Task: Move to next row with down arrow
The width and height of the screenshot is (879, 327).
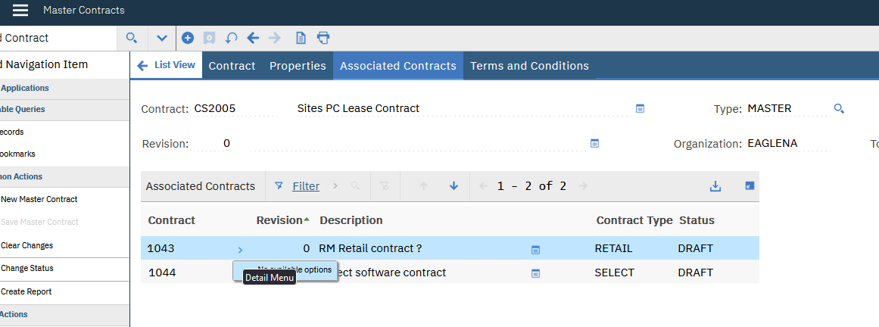Action: coord(454,186)
